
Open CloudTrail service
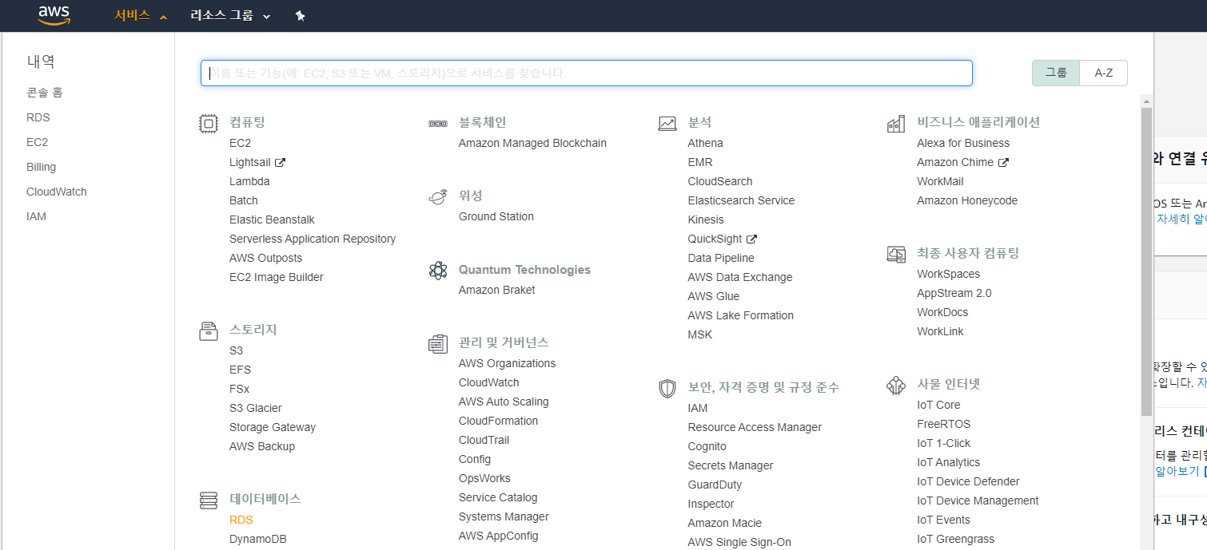[484, 440]
